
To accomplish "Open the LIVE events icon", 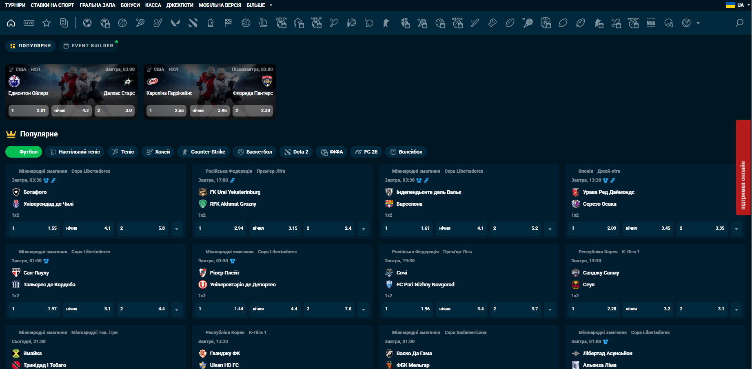I will click(29, 23).
